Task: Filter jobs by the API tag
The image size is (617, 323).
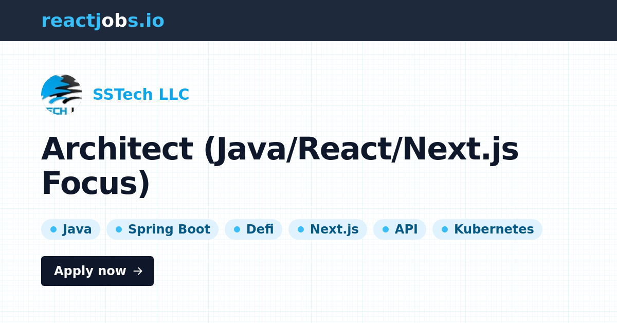Action: tap(400, 229)
